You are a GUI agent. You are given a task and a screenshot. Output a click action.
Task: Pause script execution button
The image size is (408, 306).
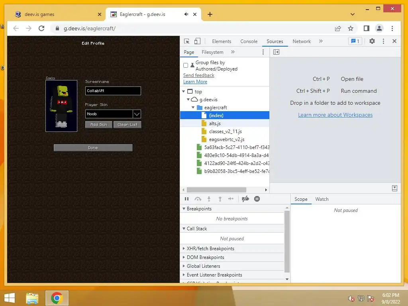(x=186, y=199)
